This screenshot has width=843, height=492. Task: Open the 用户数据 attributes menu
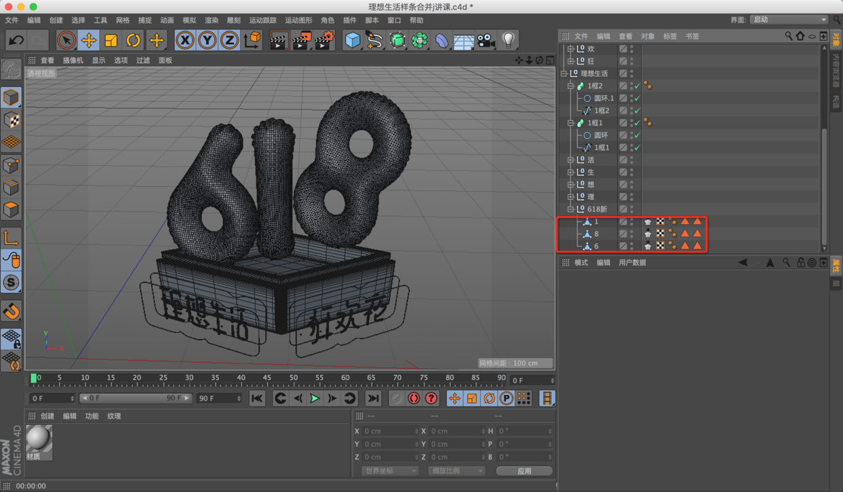pyautogui.click(x=632, y=262)
